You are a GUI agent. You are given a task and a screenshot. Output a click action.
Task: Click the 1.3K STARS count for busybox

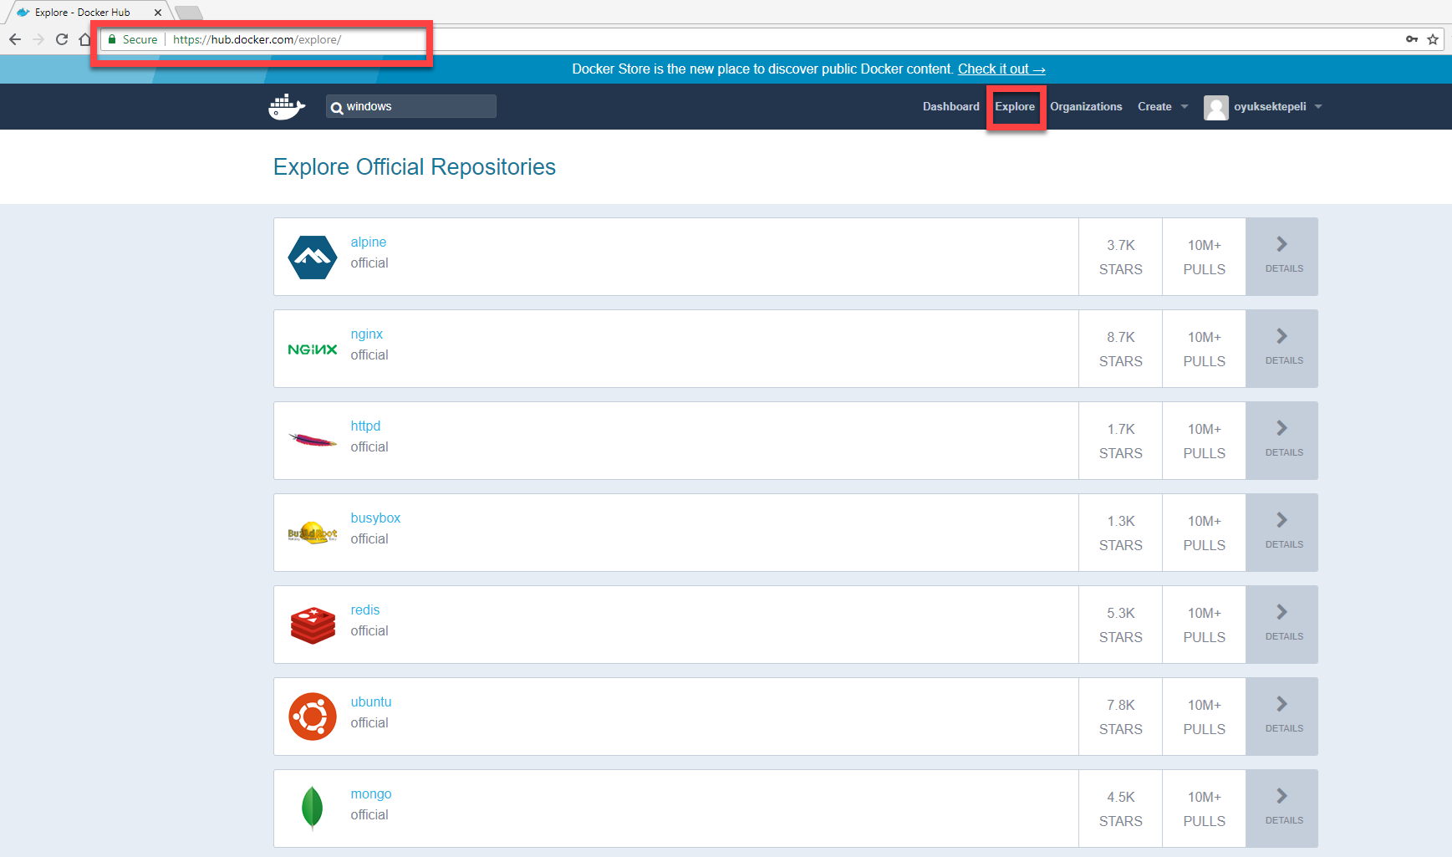click(1120, 533)
